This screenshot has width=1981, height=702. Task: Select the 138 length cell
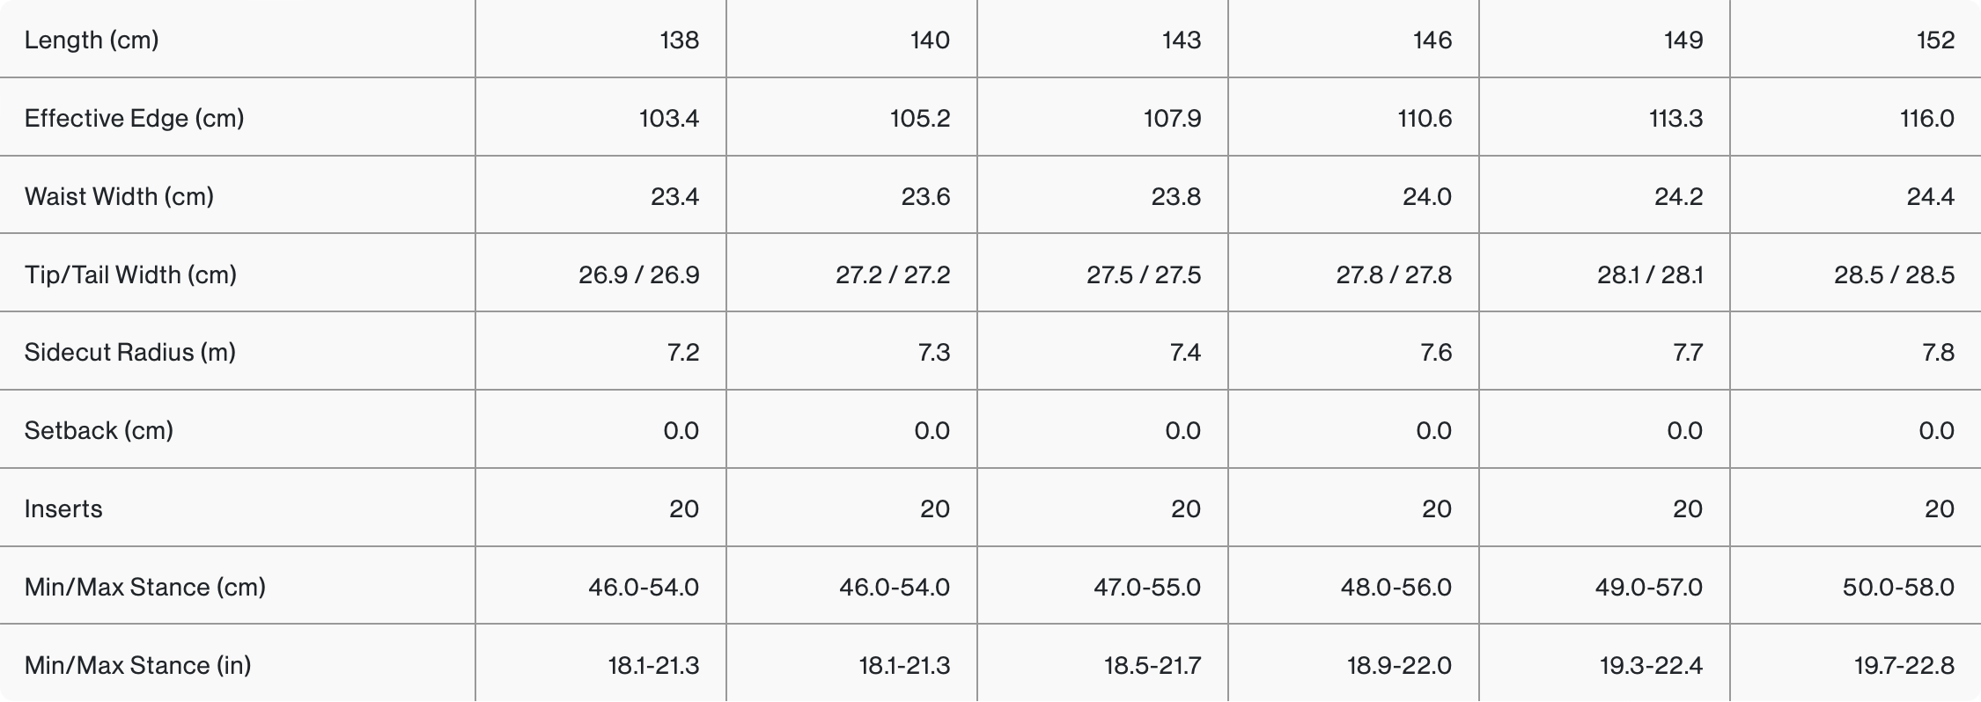(679, 40)
